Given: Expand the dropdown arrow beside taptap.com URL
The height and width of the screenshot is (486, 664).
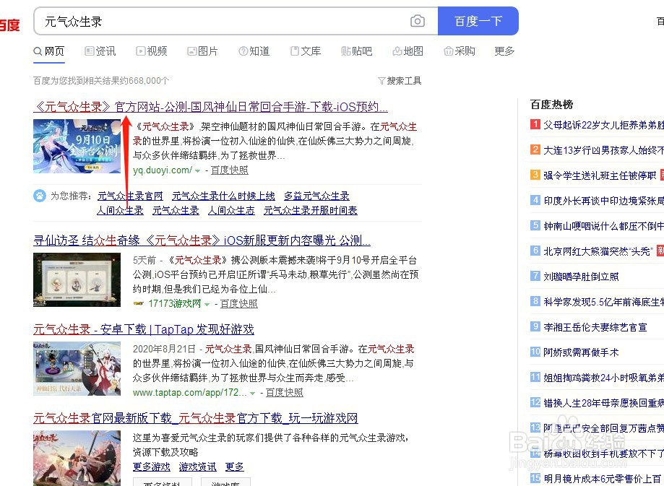Looking at the screenshot, I should [252, 394].
